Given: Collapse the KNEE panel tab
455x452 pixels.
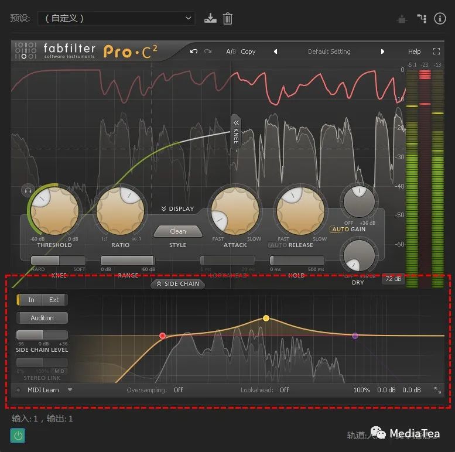Looking at the screenshot, I should [x=236, y=132].
